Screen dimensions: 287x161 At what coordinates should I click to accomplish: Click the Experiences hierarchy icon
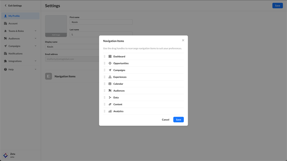point(110,77)
